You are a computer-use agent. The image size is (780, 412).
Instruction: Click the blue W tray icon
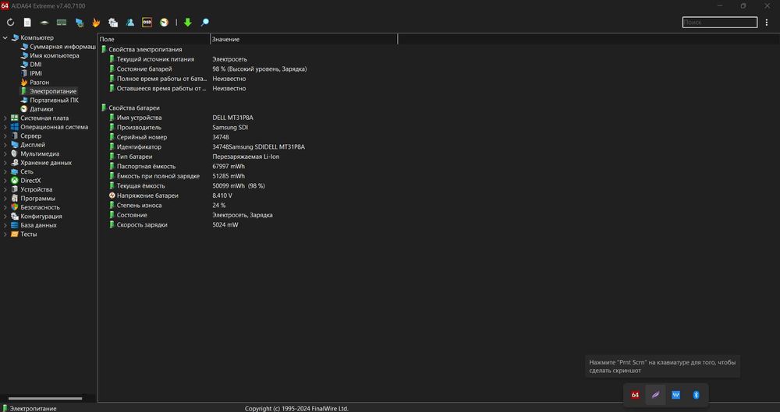(675, 395)
